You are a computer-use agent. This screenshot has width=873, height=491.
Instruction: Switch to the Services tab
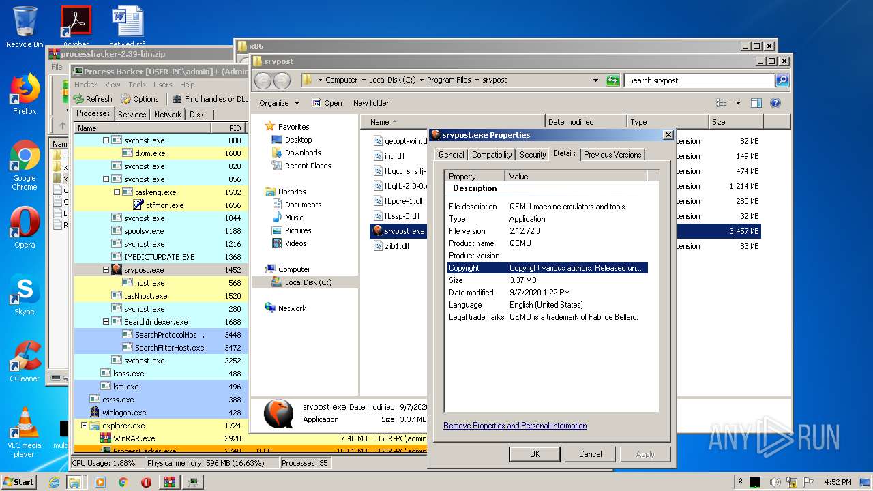point(132,115)
